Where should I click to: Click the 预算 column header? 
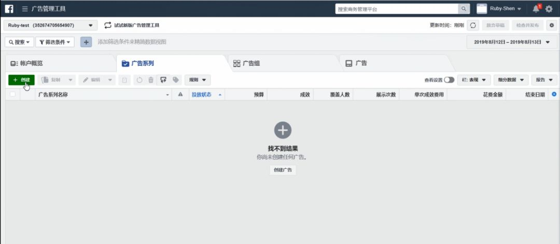point(246,94)
